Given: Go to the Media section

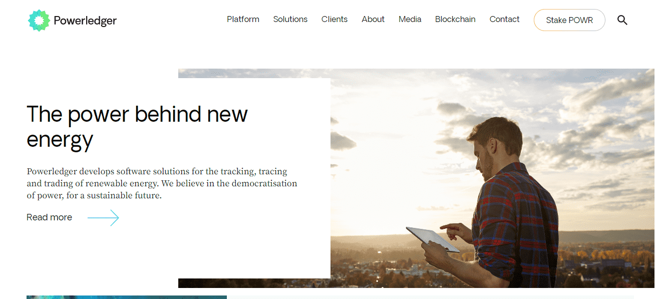Looking at the screenshot, I should [410, 20].
